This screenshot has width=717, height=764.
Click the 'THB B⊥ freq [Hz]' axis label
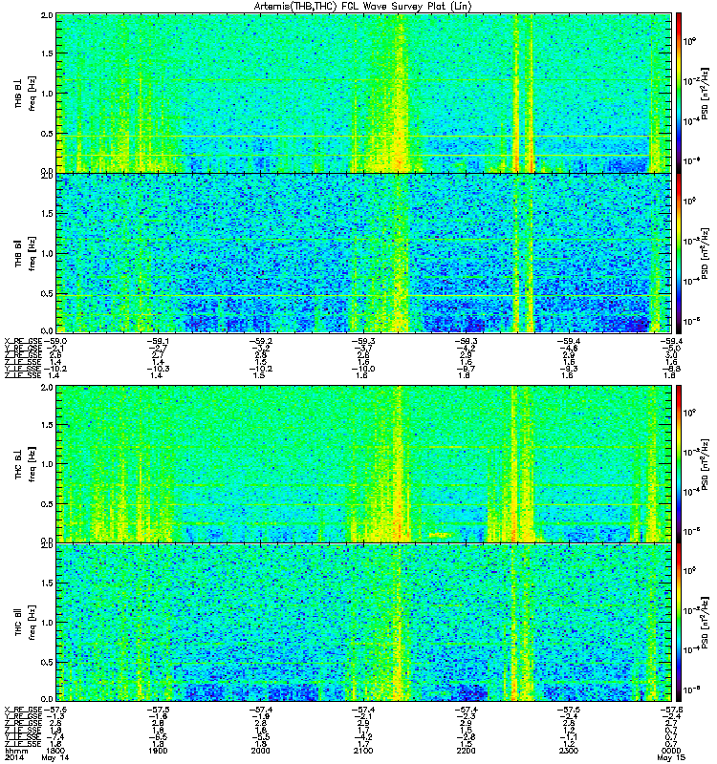26,94
